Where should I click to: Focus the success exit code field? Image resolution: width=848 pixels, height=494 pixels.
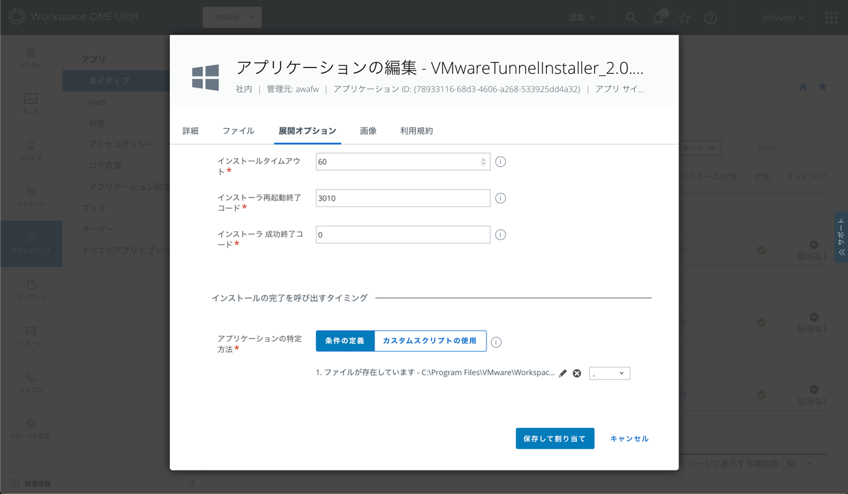click(x=403, y=235)
